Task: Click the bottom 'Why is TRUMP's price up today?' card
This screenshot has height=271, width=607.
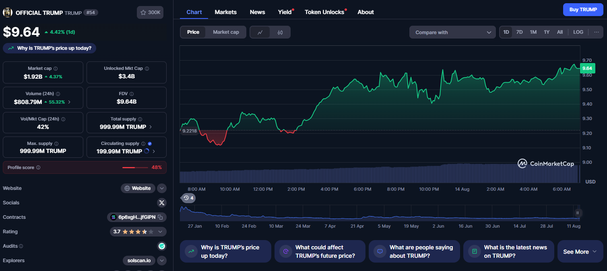Action: 225,252
